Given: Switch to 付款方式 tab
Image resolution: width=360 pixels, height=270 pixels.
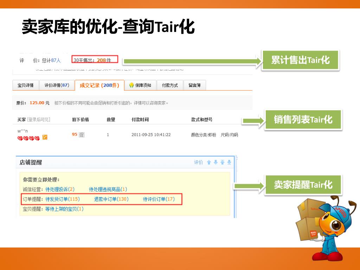Looking at the screenshot, I should point(170,85).
